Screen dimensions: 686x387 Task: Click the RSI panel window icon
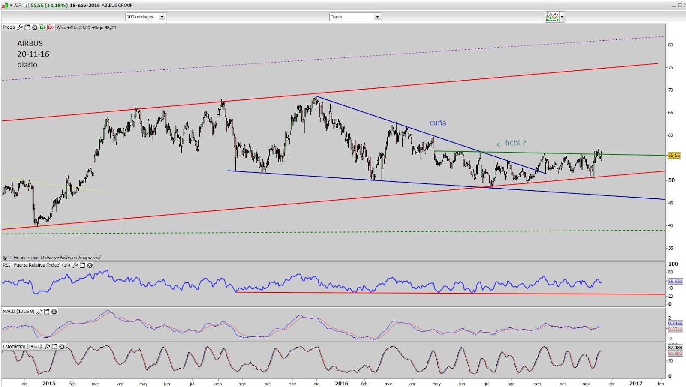click(82, 265)
